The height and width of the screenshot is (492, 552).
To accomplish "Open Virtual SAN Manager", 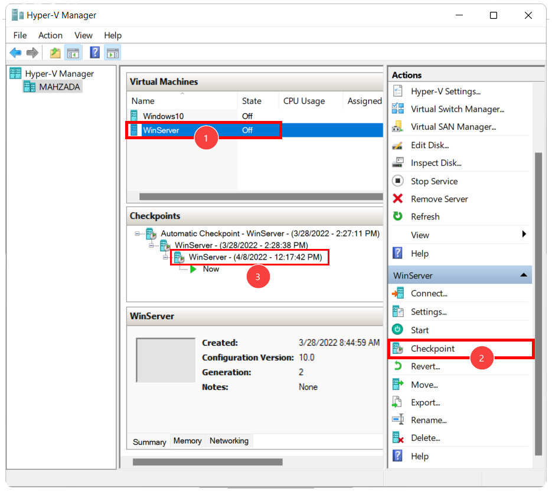I will coord(453,127).
